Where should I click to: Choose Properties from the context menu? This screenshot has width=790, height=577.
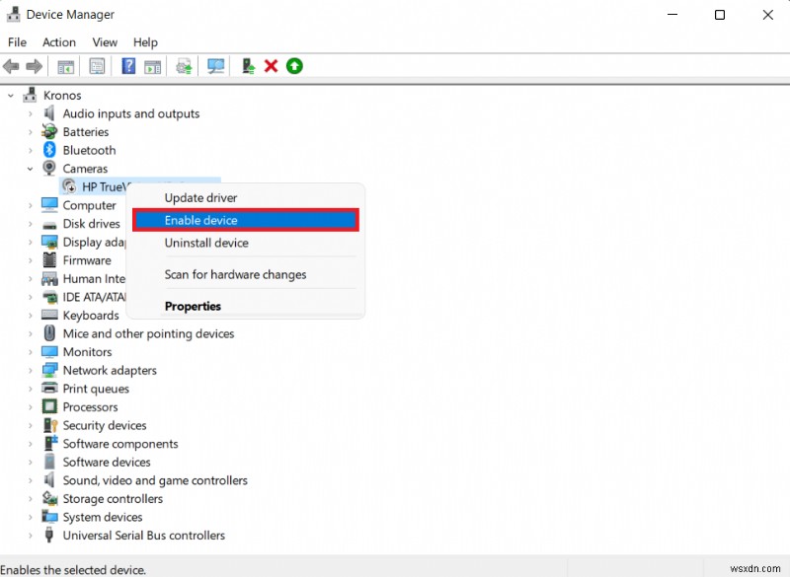193,306
